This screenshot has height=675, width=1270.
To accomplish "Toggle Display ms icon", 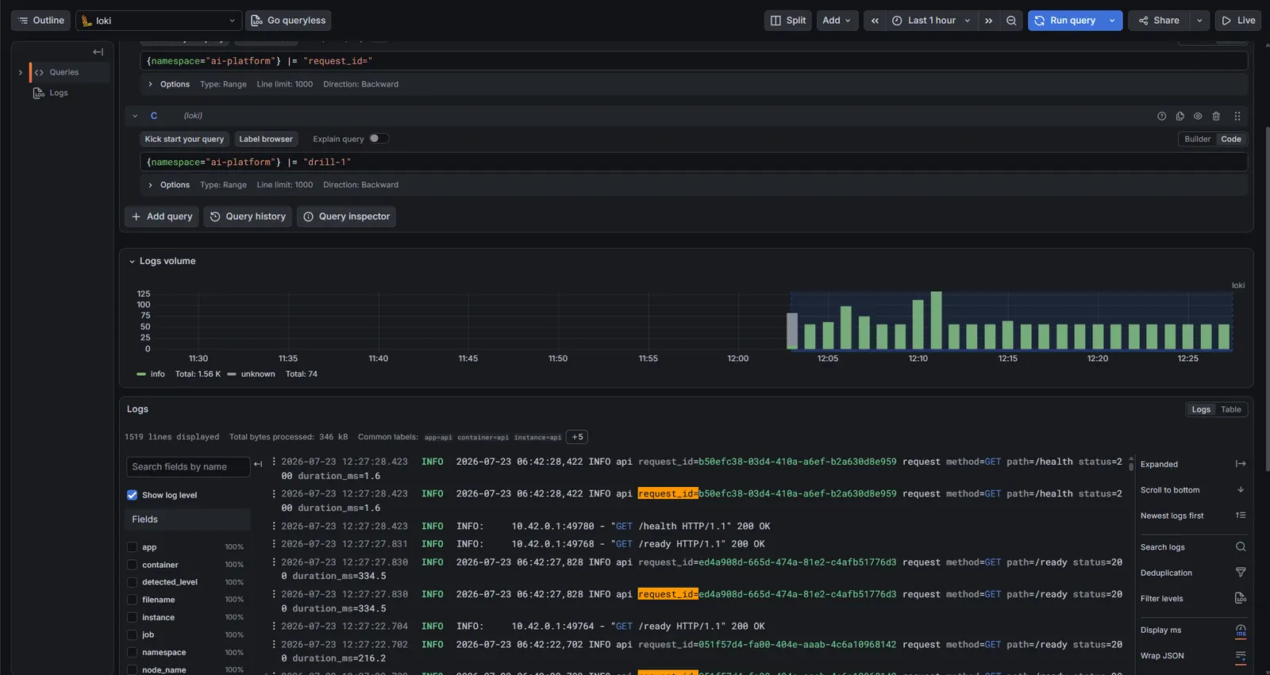I will pyautogui.click(x=1241, y=630).
